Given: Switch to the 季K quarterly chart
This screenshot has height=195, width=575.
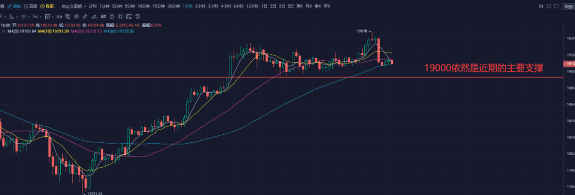Looking at the screenshot, I should (x=318, y=6).
